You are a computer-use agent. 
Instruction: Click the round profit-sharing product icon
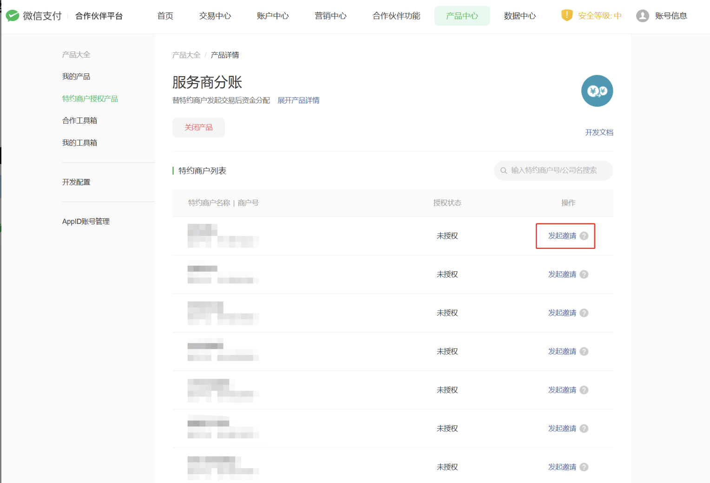tap(597, 91)
